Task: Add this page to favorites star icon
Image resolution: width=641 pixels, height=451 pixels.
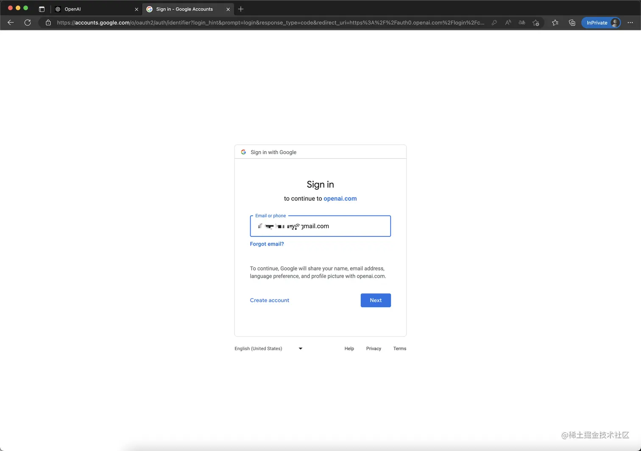Action: click(536, 22)
